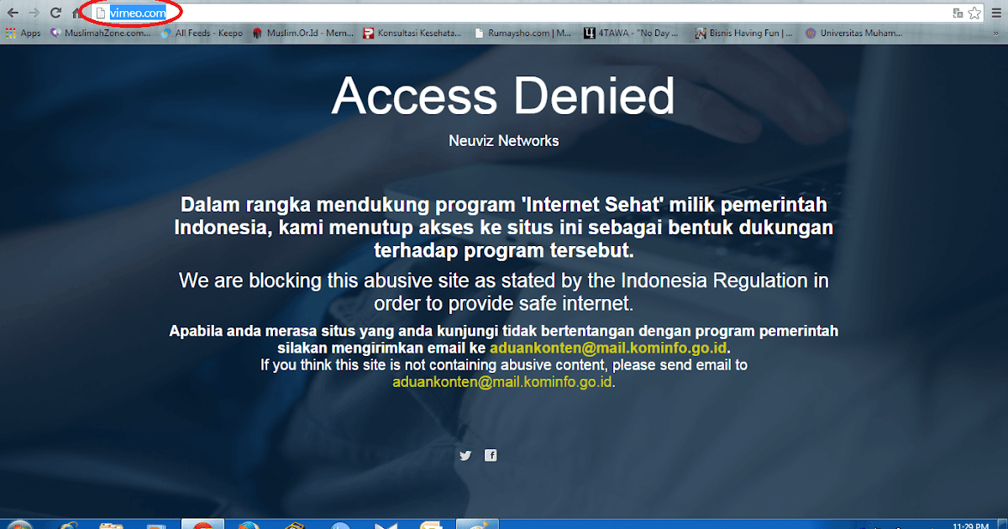
Task: Open the Chrome menu icon
Action: pos(996,13)
